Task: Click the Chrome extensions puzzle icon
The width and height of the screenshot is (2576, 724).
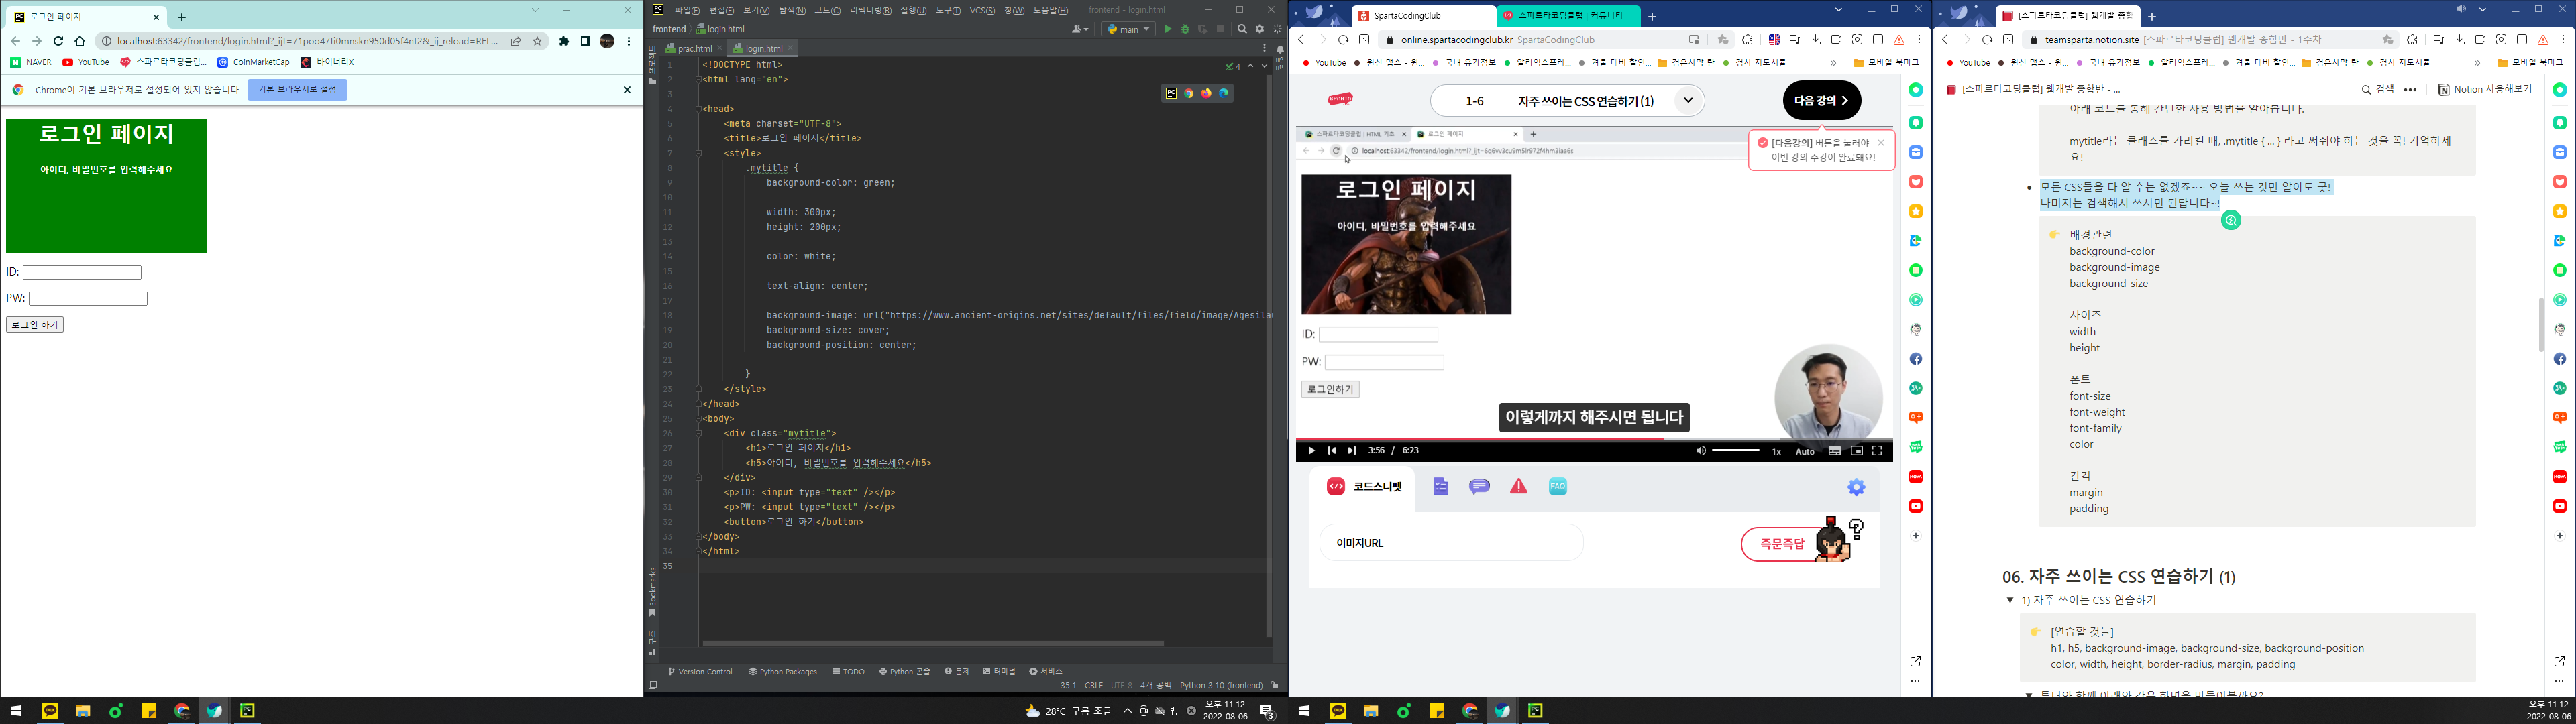Action: pos(564,41)
